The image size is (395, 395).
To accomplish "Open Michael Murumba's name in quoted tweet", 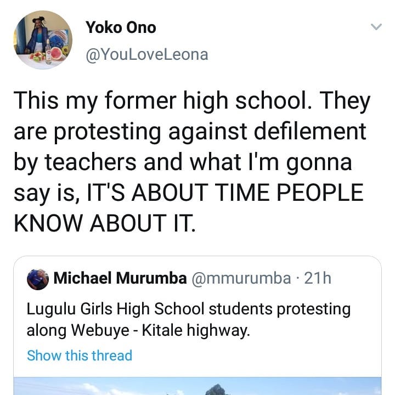I will [120, 278].
